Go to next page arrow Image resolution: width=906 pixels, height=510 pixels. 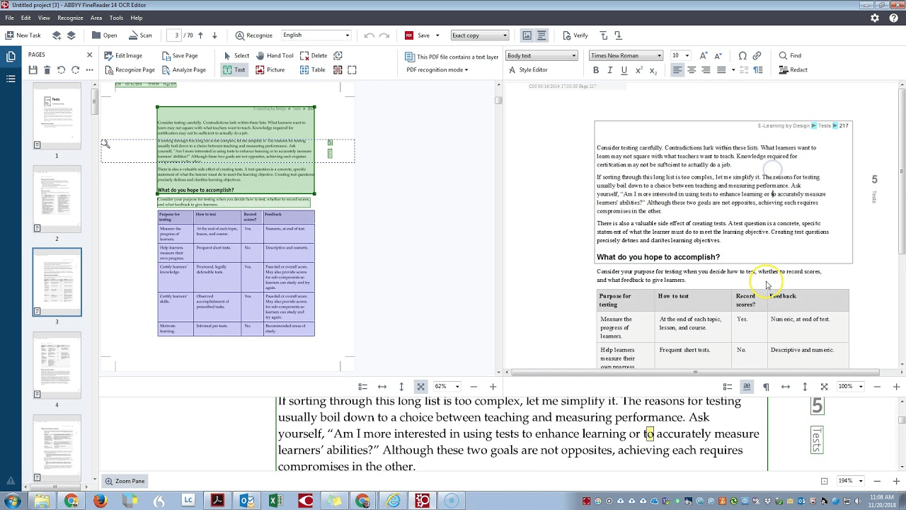pos(214,35)
